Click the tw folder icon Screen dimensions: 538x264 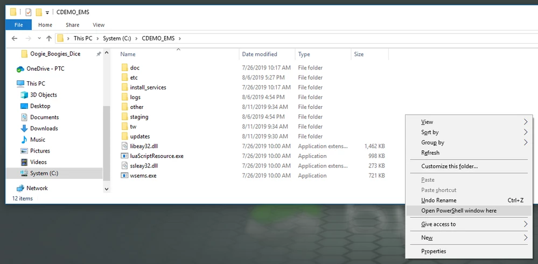coord(124,126)
